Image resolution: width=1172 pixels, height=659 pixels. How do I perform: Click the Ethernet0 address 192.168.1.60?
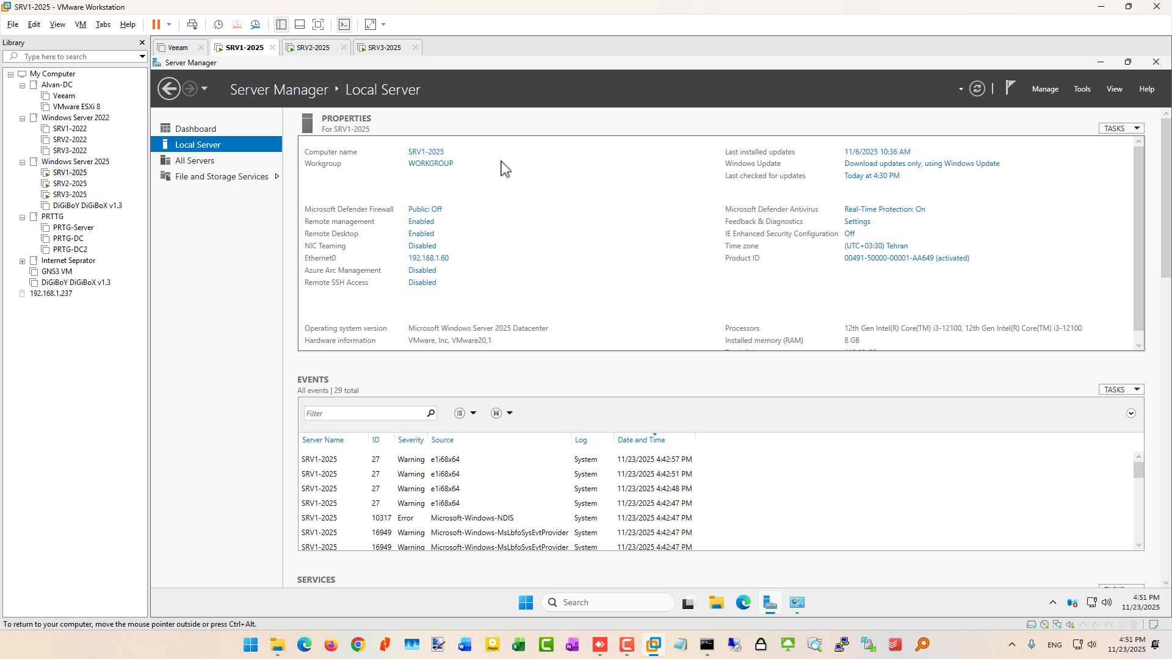pos(429,258)
